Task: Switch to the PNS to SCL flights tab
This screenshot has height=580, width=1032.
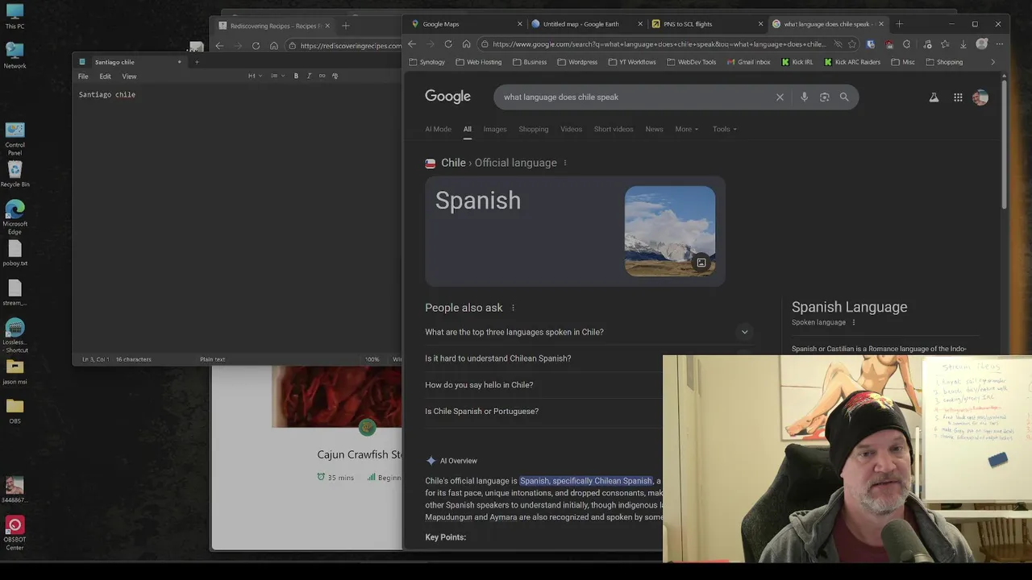Action: 707,24
